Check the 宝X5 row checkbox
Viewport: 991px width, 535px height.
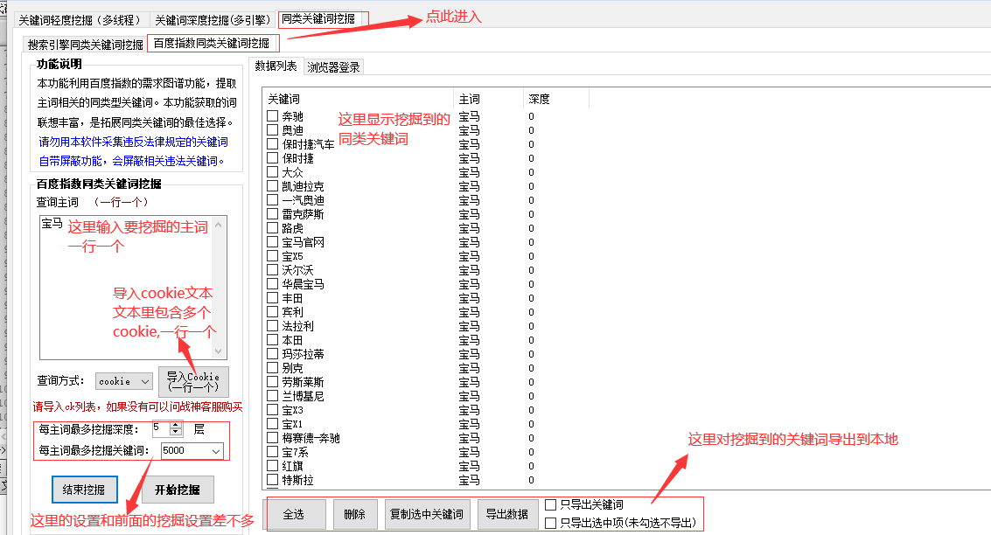(272, 256)
